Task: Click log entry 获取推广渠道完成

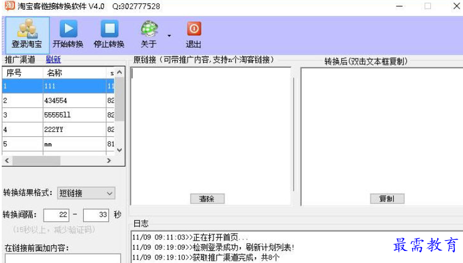Action: [206, 257]
